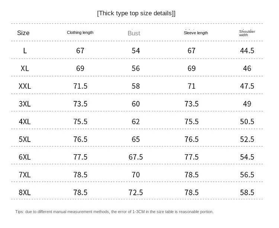Viewport: 279px width, 228px height.
Task: Select the XL size row label
Action: point(25,69)
